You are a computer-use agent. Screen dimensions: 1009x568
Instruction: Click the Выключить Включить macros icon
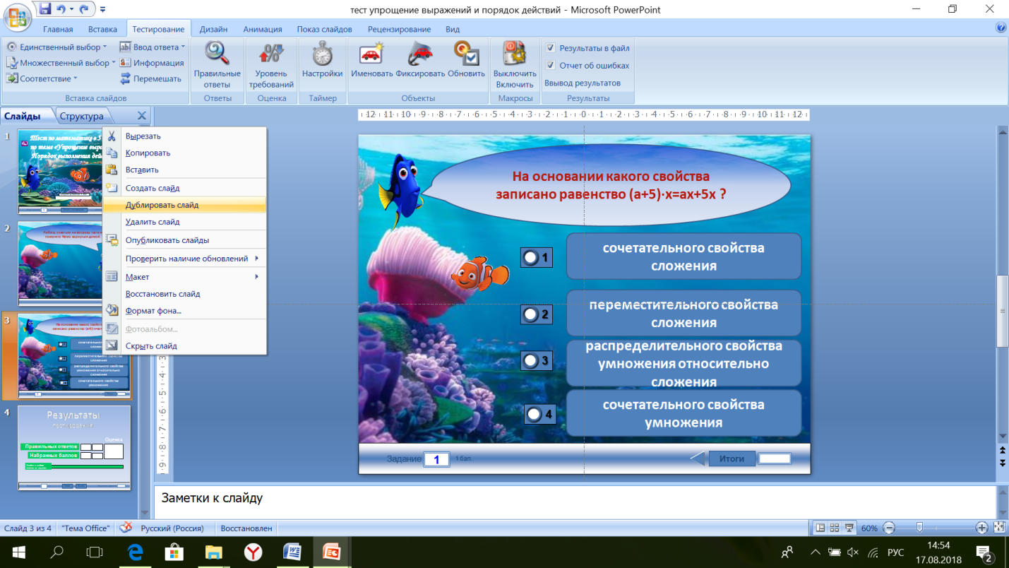(515, 54)
